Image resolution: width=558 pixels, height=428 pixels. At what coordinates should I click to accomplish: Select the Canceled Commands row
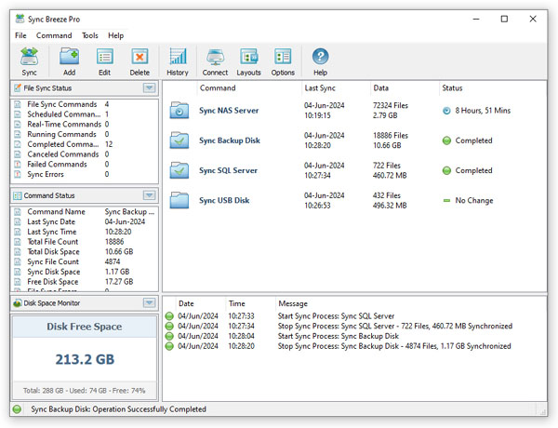coord(85,154)
